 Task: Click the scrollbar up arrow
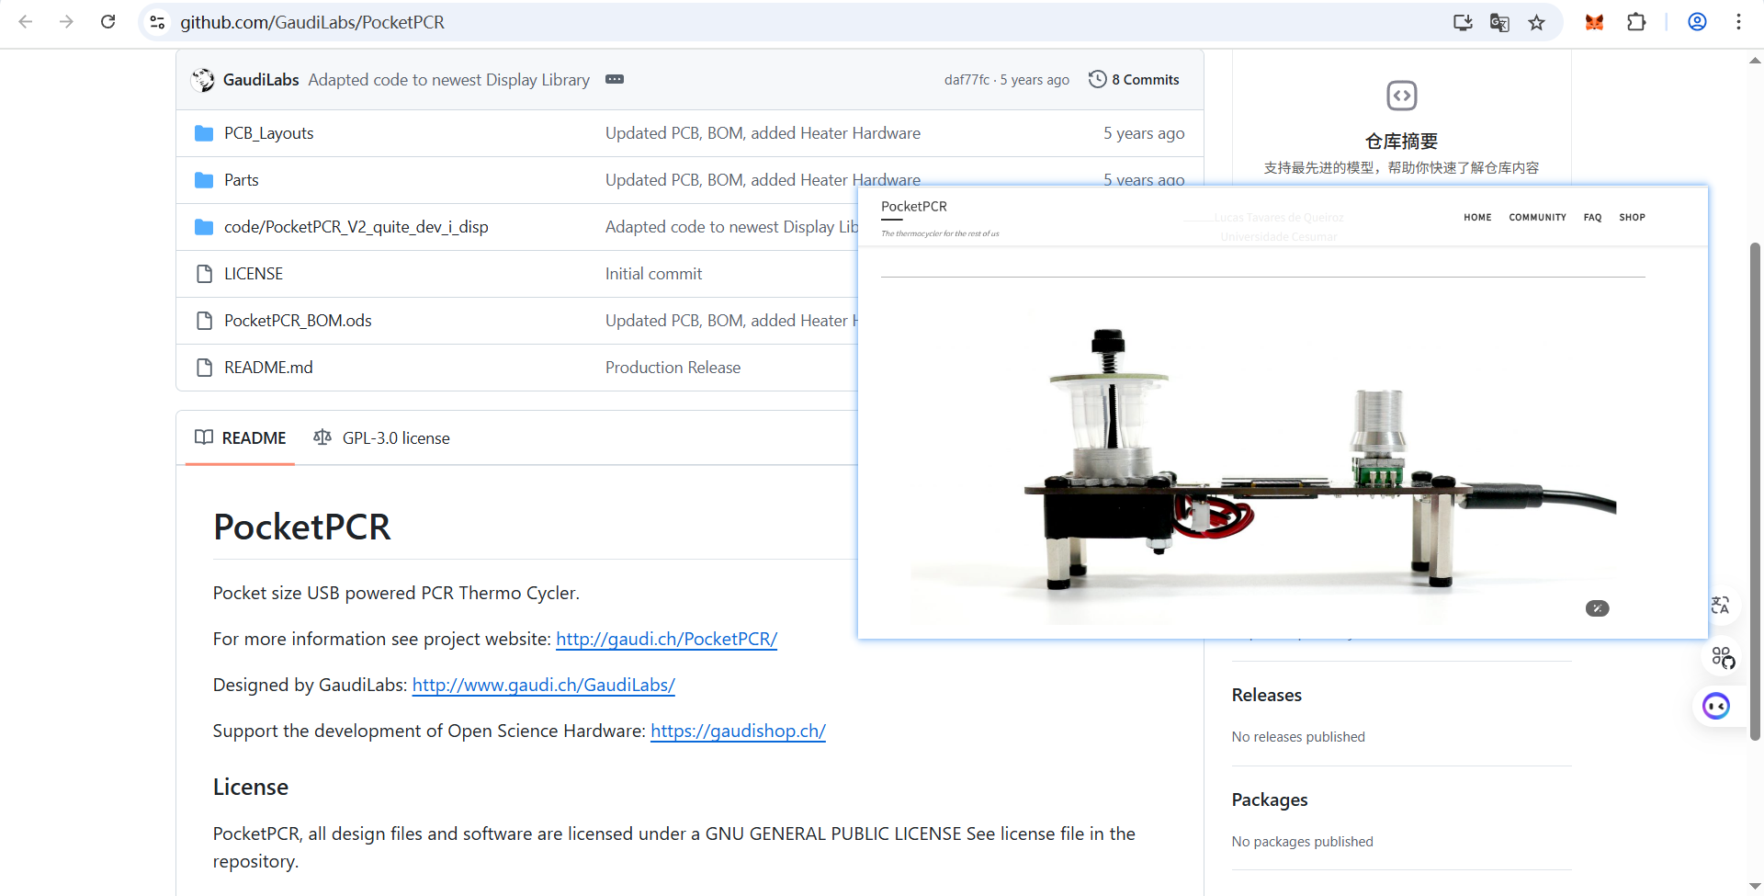[x=1755, y=61]
